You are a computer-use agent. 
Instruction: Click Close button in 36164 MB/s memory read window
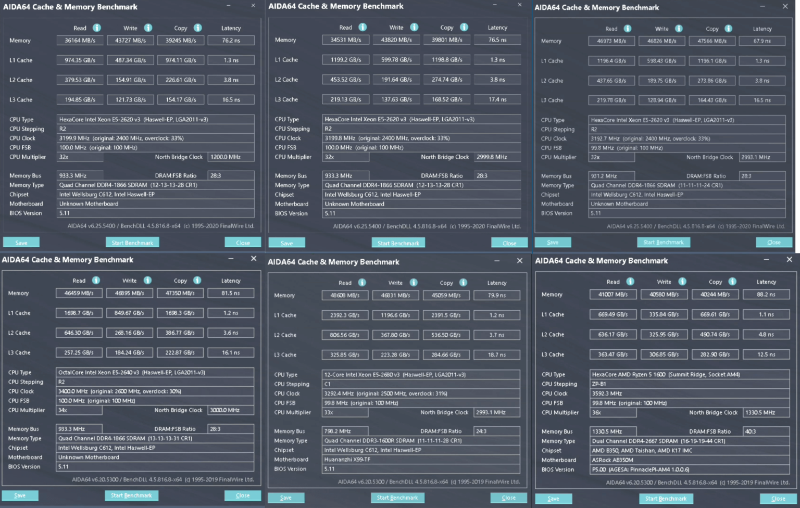(243, 243)
